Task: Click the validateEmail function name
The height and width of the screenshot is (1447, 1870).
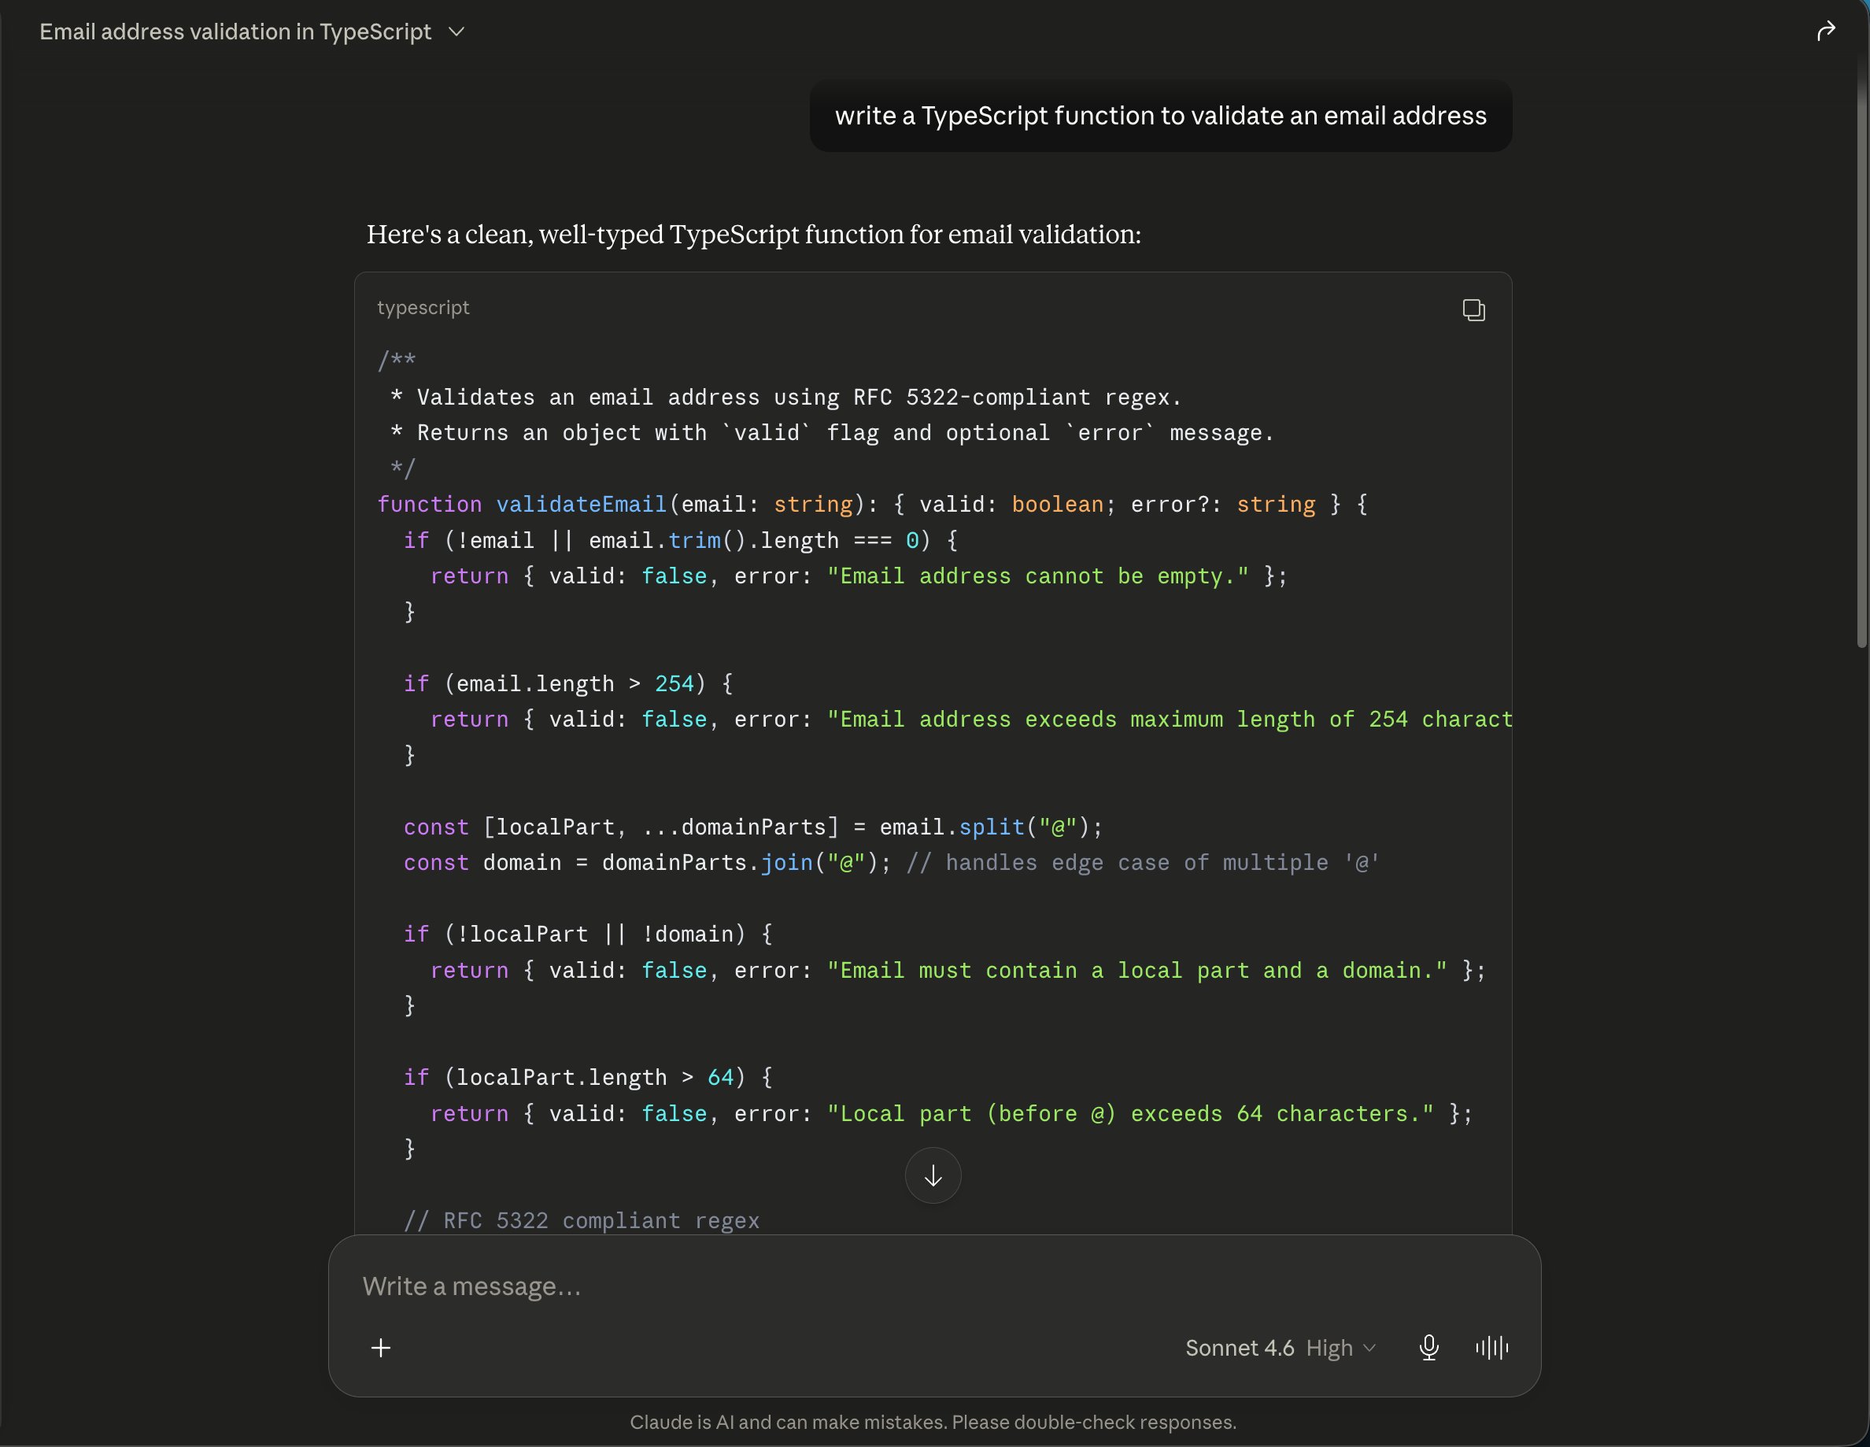Action: click(x=582, y=505)
